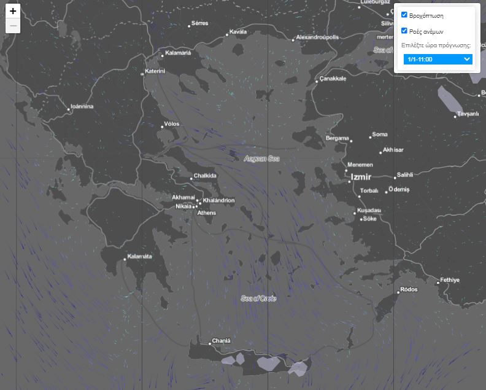Click the Torbalı city label
486x390 pixels.
pos(369,190)
